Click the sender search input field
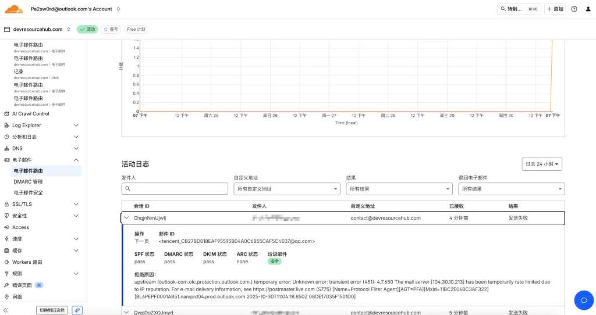The width and height of the screenshot is (596, 315). click(x=175, y=189)
